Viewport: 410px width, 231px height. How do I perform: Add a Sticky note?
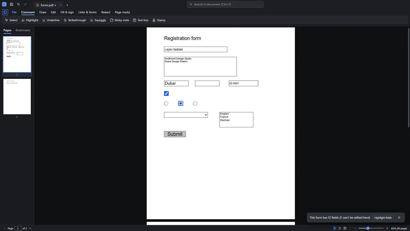pos(119,20)
